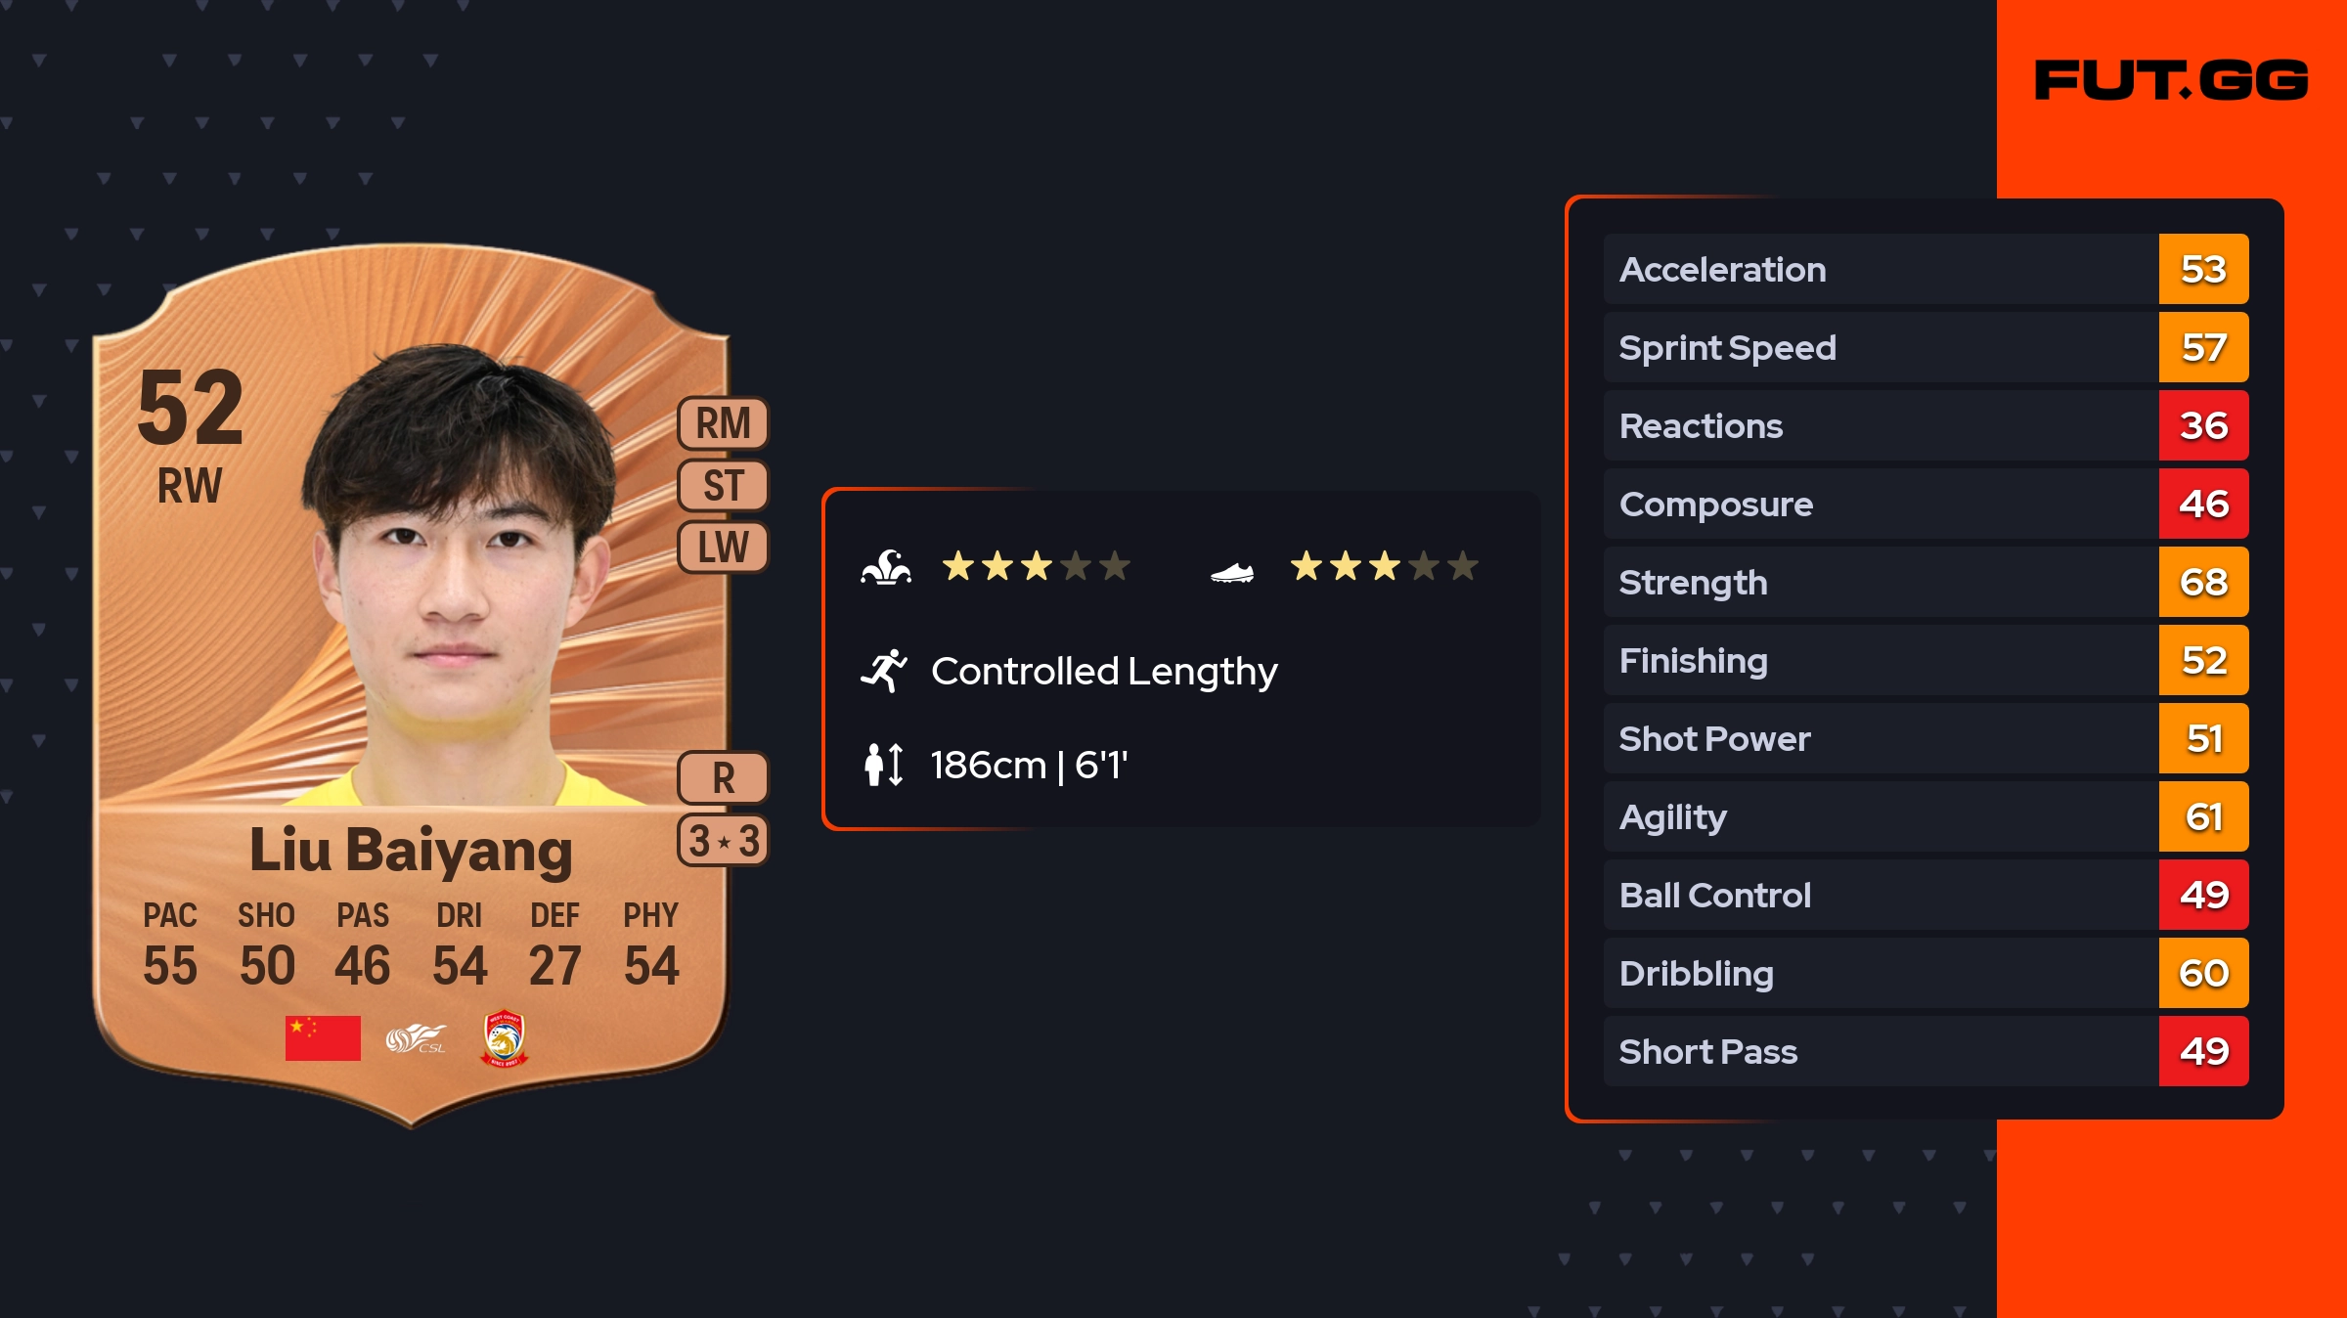Click the 52 overall rating
The height and width of the screenshot is (1318, 2347).
click(x=191, y=407)
